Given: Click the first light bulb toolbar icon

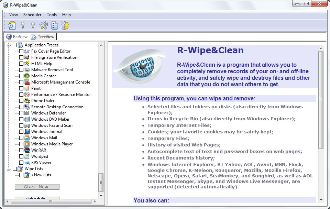Looking at the screenshot, I should click(23, 25).
